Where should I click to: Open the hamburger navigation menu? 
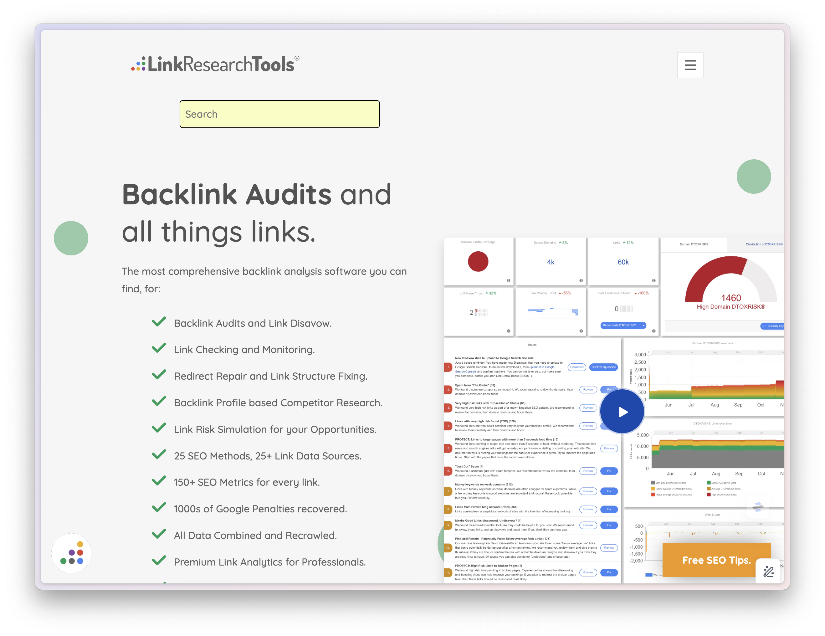pos(690,65)
